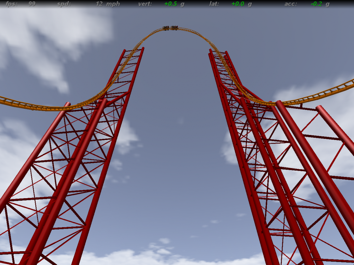Click the acc label in the HUD
Screen dimensions: 354x265
coord(290,4)
